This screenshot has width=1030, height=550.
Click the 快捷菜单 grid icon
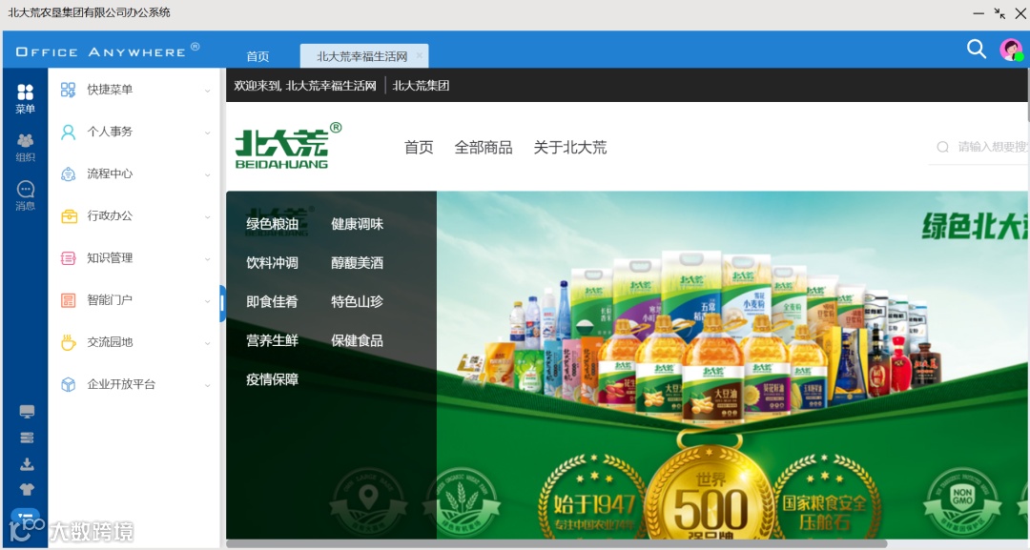[x=68, y=90]
